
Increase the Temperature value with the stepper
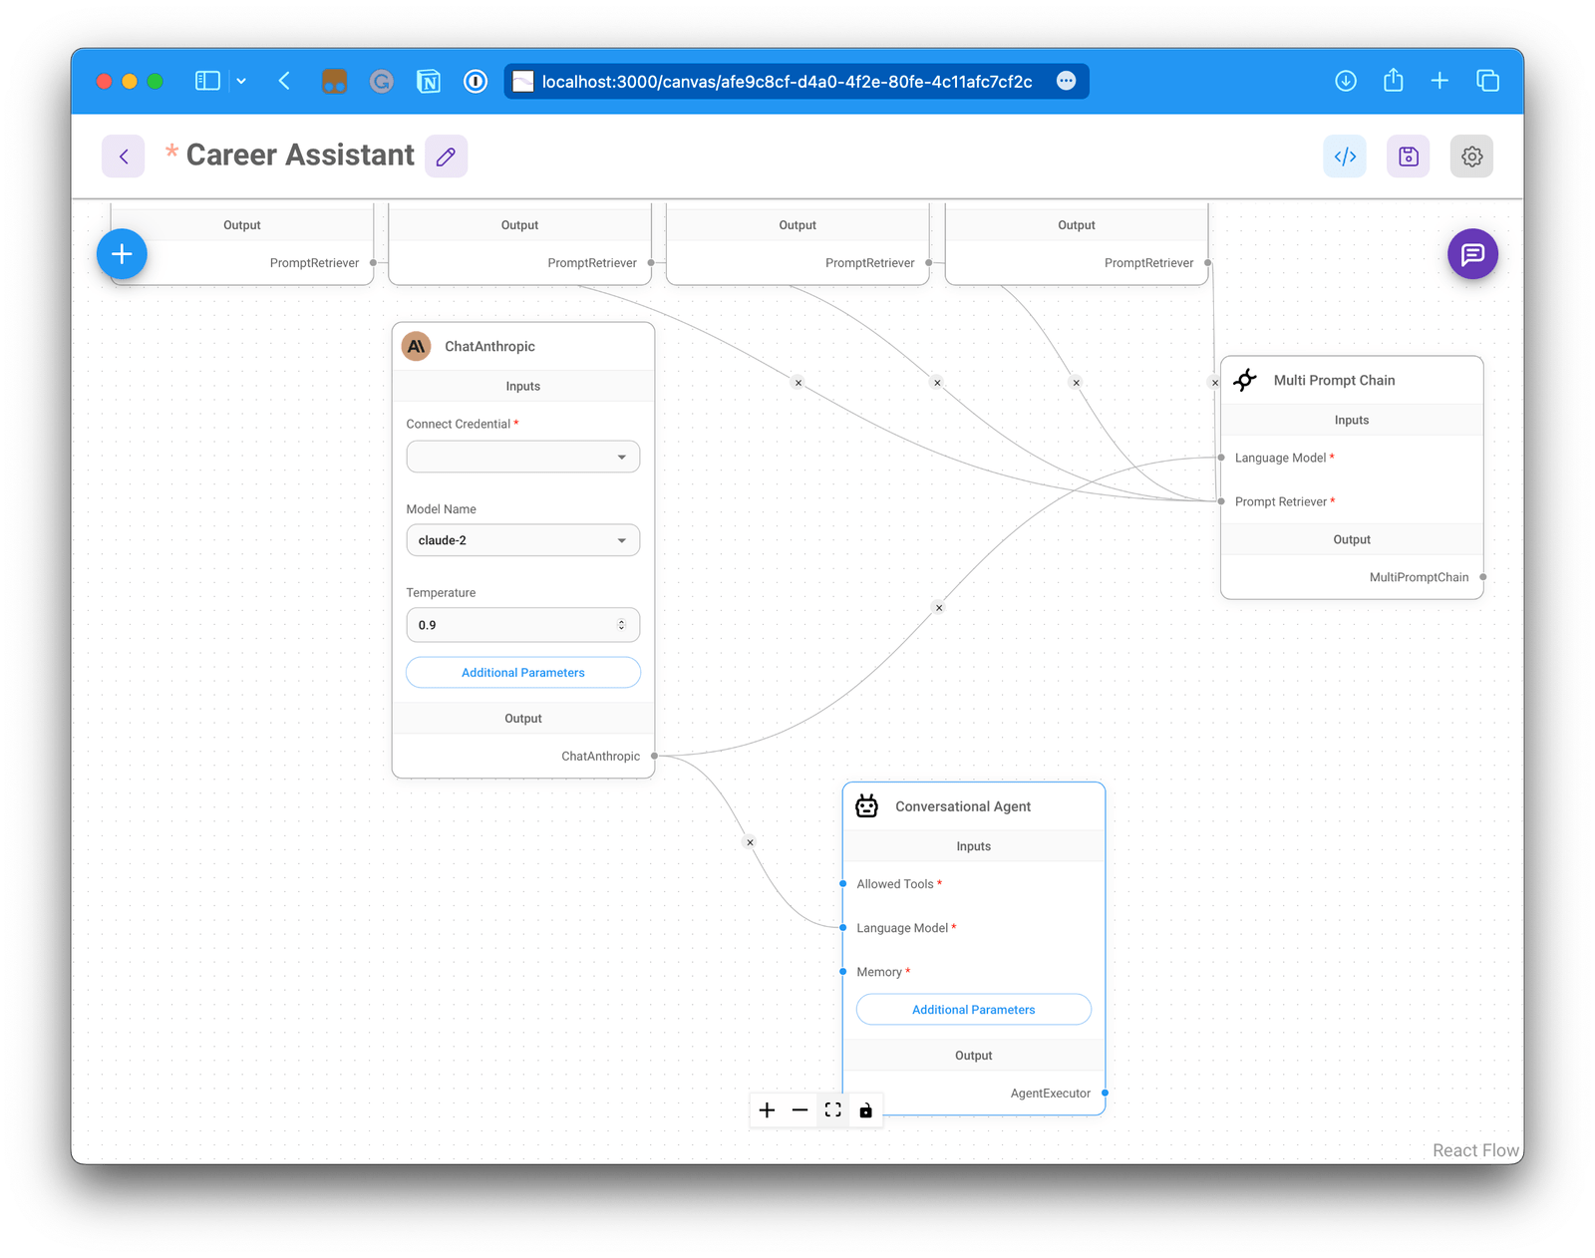click(620, 620)
